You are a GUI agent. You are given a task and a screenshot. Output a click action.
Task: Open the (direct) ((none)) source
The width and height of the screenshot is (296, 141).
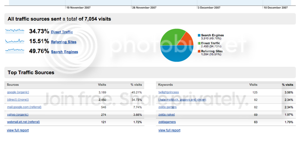[18, 100]
